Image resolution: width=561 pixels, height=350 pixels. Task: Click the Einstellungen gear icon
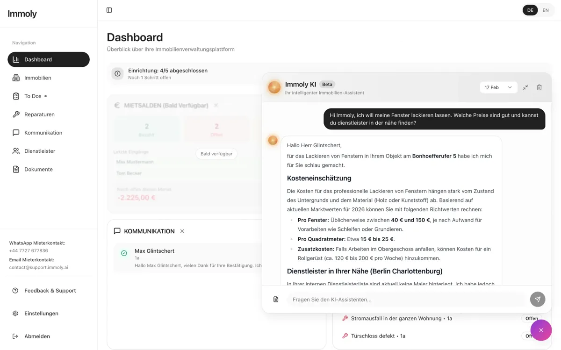click(15, 314)
